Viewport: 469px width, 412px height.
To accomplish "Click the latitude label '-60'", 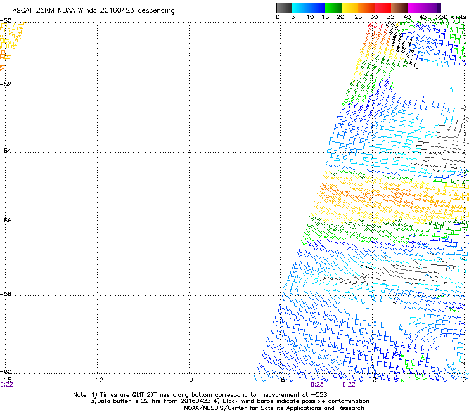I will pyautogui.click(x=6, y=371).
